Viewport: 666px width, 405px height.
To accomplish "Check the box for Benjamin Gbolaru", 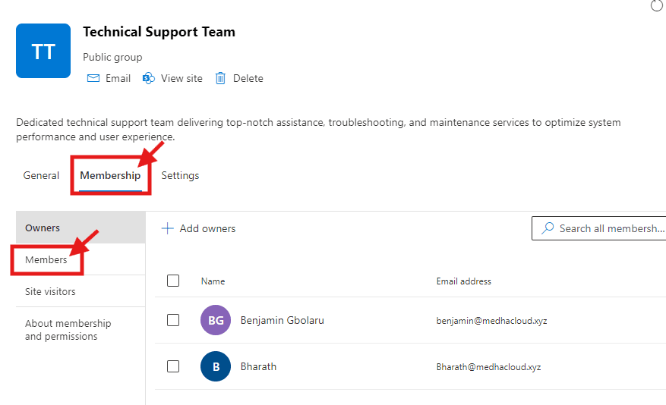I will coord(173,320).
